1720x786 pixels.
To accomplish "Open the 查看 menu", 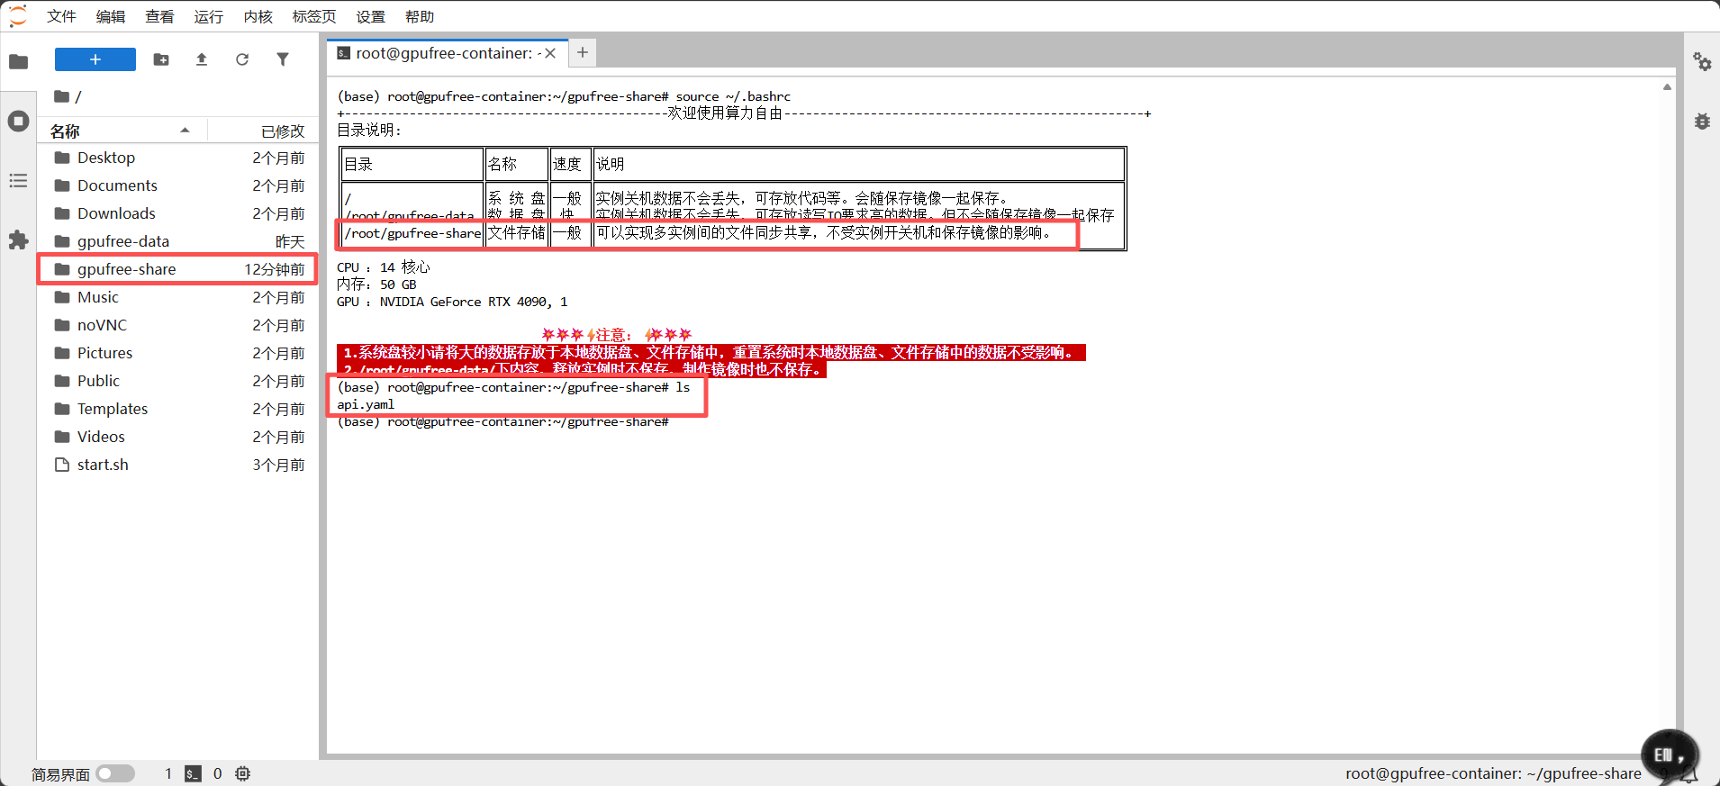I will pos(159,16).
